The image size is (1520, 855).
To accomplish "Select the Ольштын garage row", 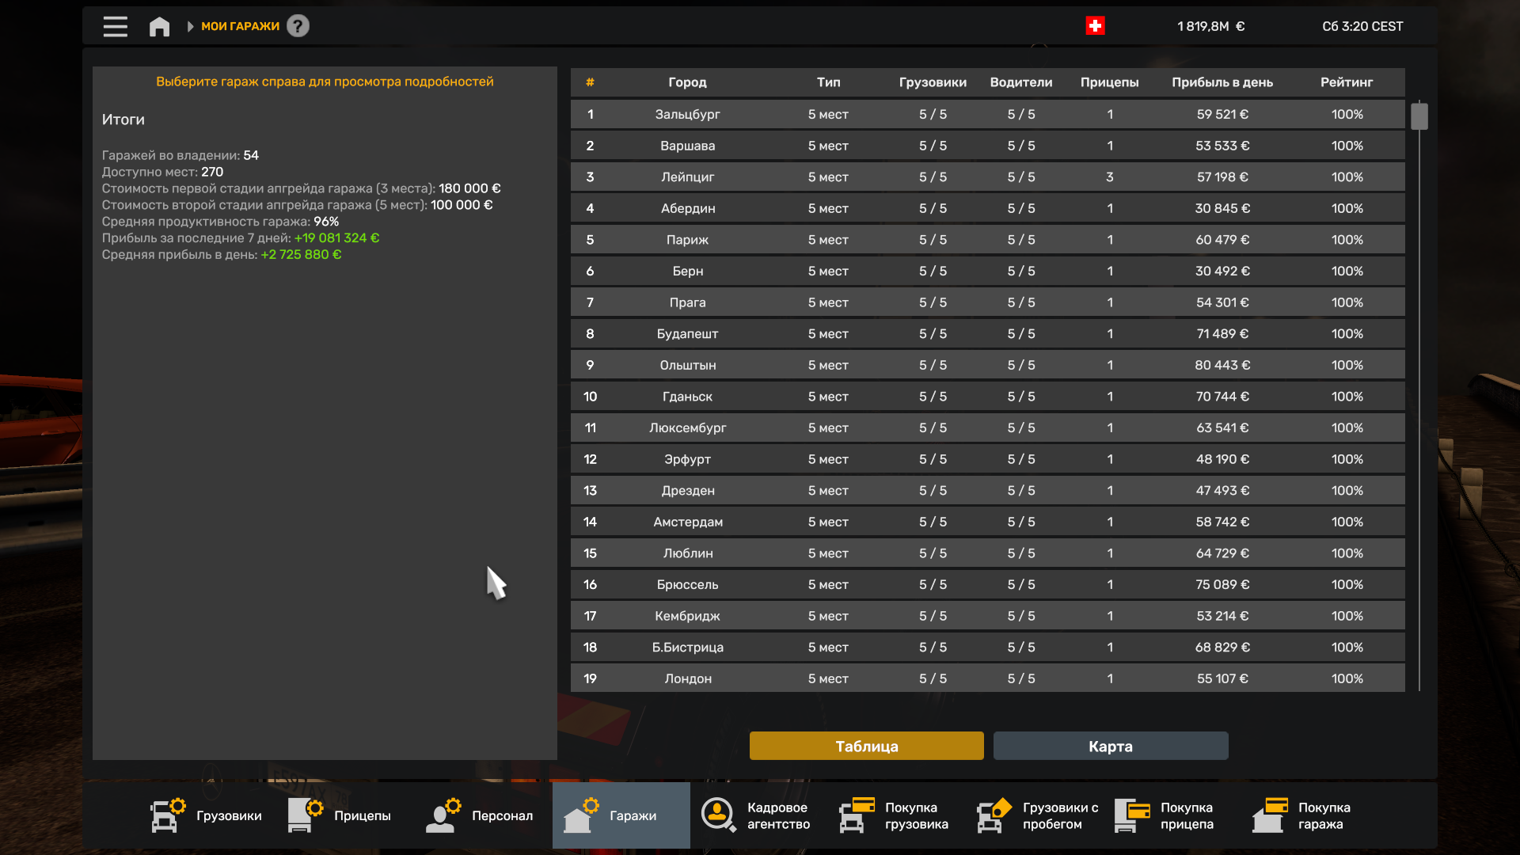I will (987, 365).
